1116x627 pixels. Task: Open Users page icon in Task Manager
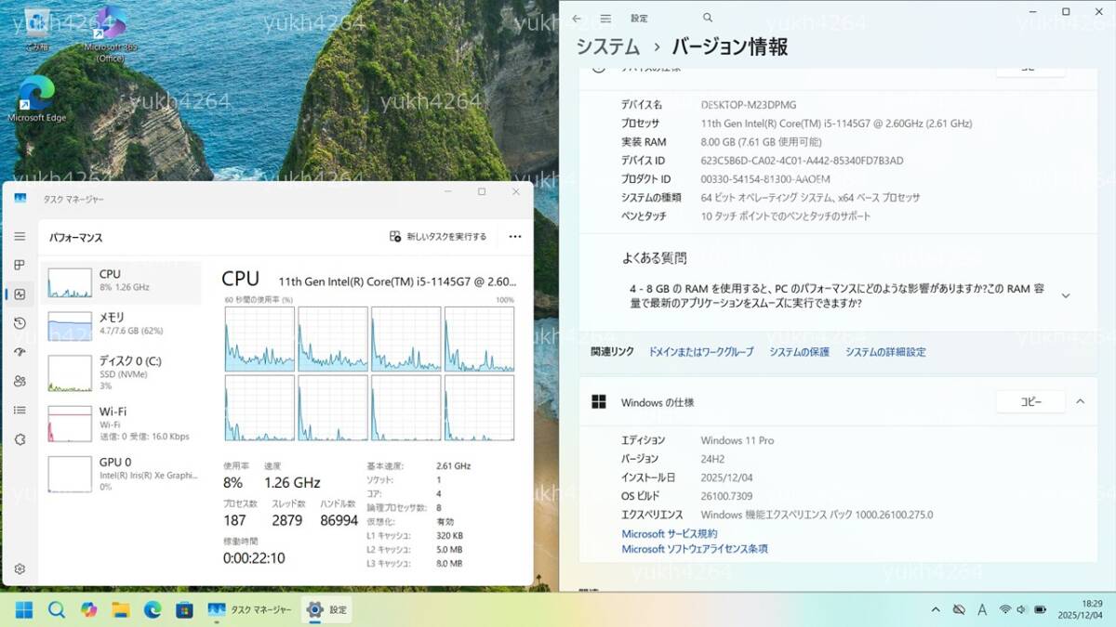20,381
